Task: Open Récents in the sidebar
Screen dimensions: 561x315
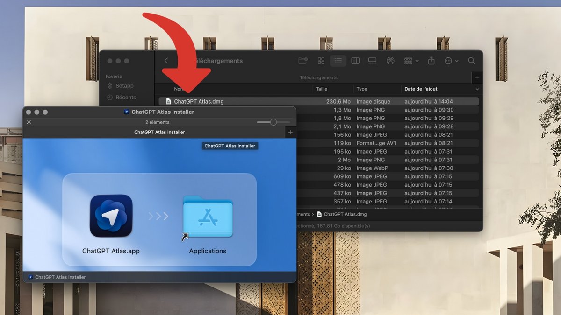Action: [x=125, y=98]
